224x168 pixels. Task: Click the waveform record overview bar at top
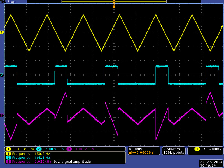114,2
